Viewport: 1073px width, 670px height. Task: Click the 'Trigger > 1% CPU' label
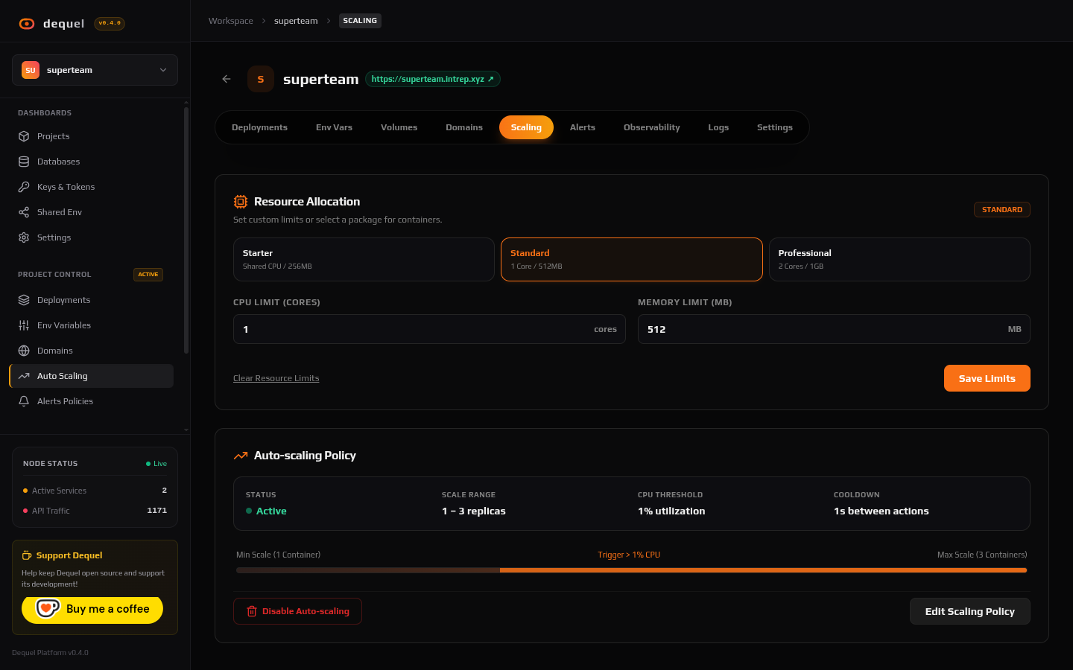629,555
